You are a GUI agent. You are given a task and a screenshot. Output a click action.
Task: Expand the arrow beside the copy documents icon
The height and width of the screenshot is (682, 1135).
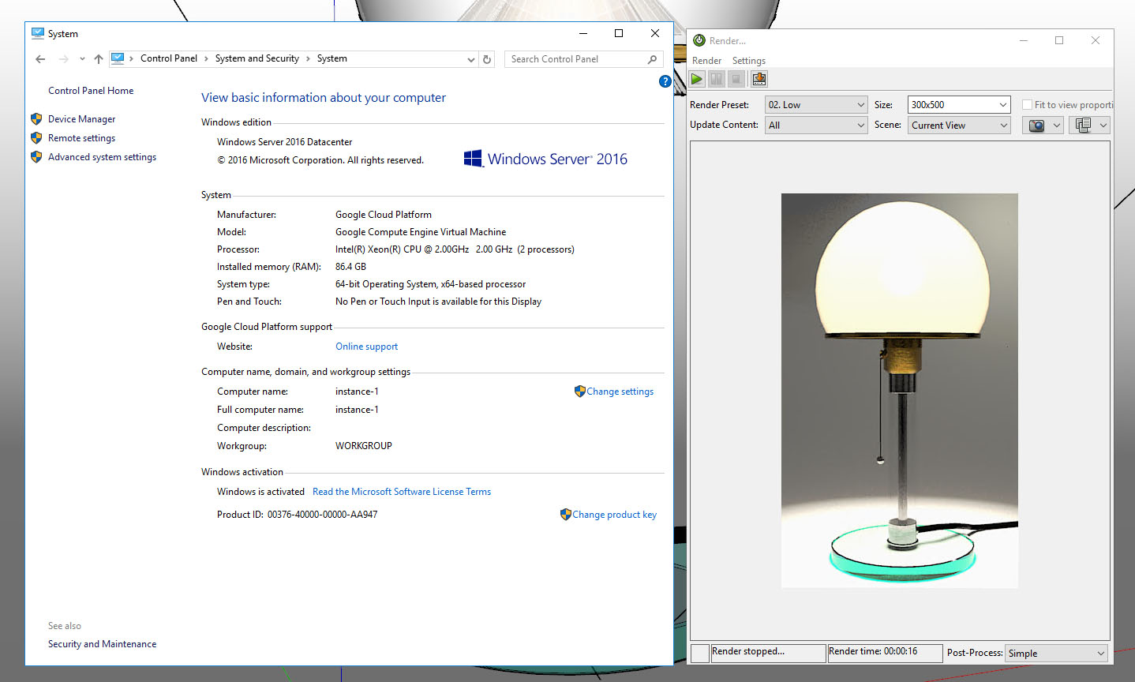point(1103,126)
